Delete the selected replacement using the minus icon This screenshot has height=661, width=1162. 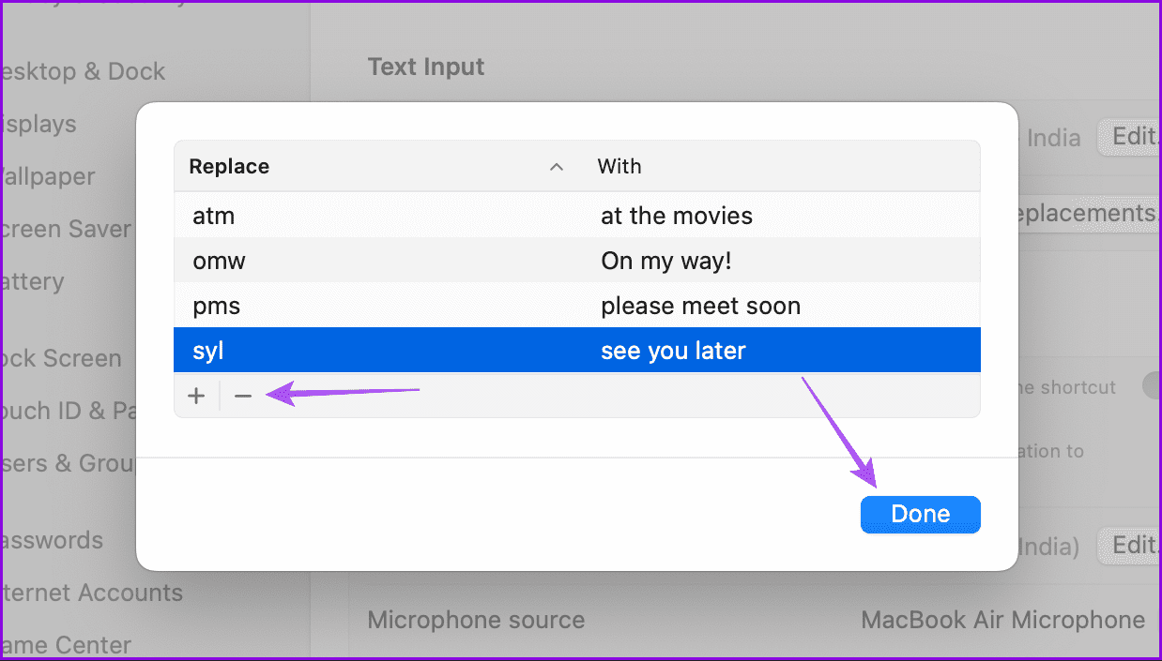click(243, 395)
